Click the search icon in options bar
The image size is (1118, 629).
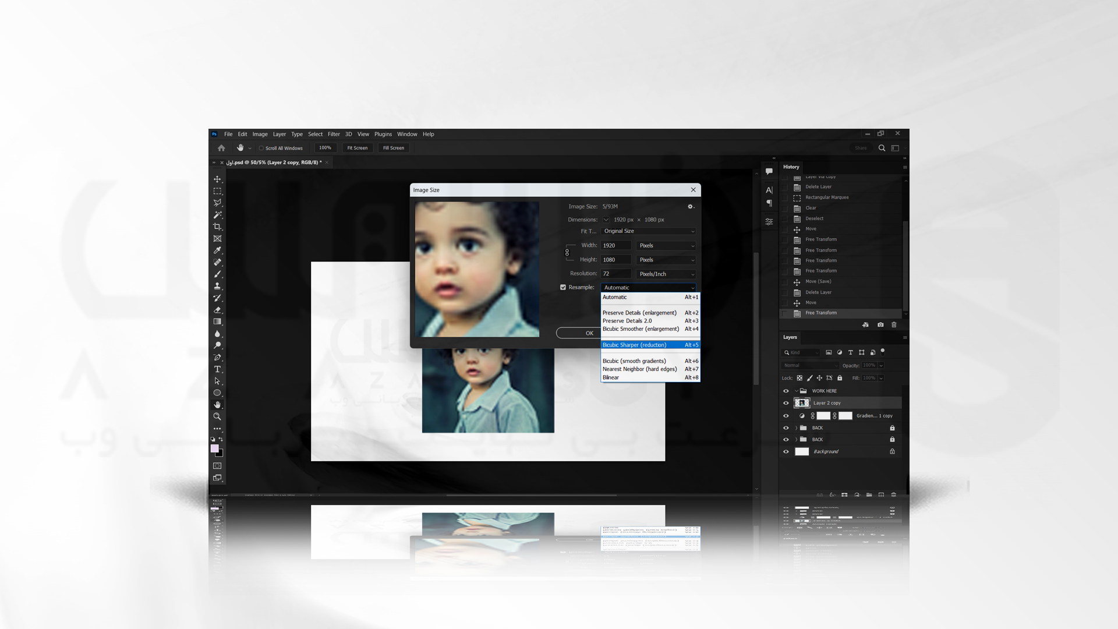click(x=882, y=148)
